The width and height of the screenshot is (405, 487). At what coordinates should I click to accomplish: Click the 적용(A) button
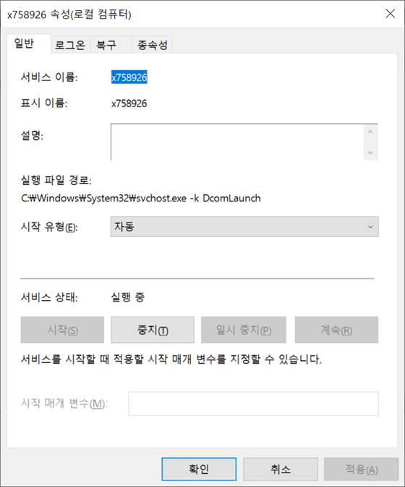(362, 469)
